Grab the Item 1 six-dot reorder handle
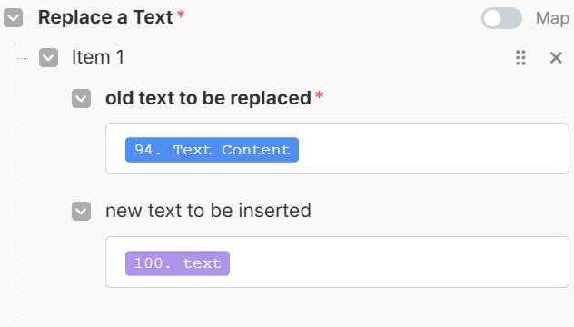Screen dimensions: 574x327 pyautogui.click(x=520, y=58)
